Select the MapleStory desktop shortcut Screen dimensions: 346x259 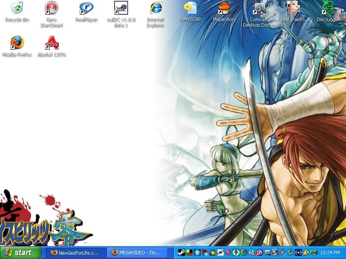click(224, 12)
